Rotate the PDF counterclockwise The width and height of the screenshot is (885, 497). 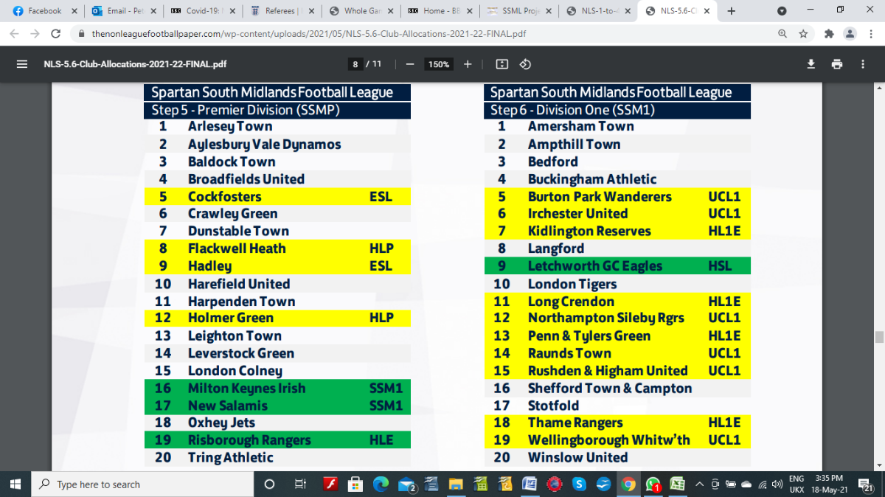[x=525, y=64]
